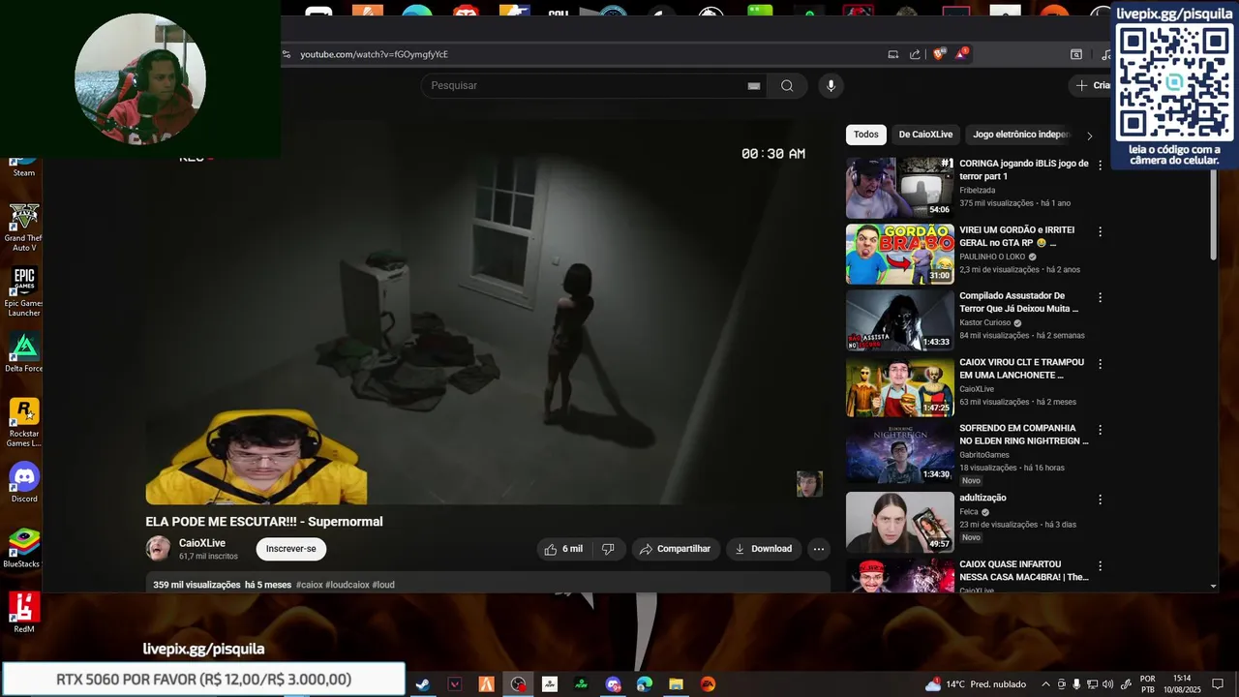Open options for Compilado Assustador video
The width and height of the screenshot is (1239, 697).
tap(1100, 297)
